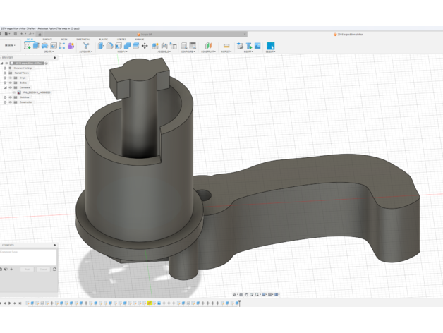Click the Inspect measure icon

[x=226, y=46]
